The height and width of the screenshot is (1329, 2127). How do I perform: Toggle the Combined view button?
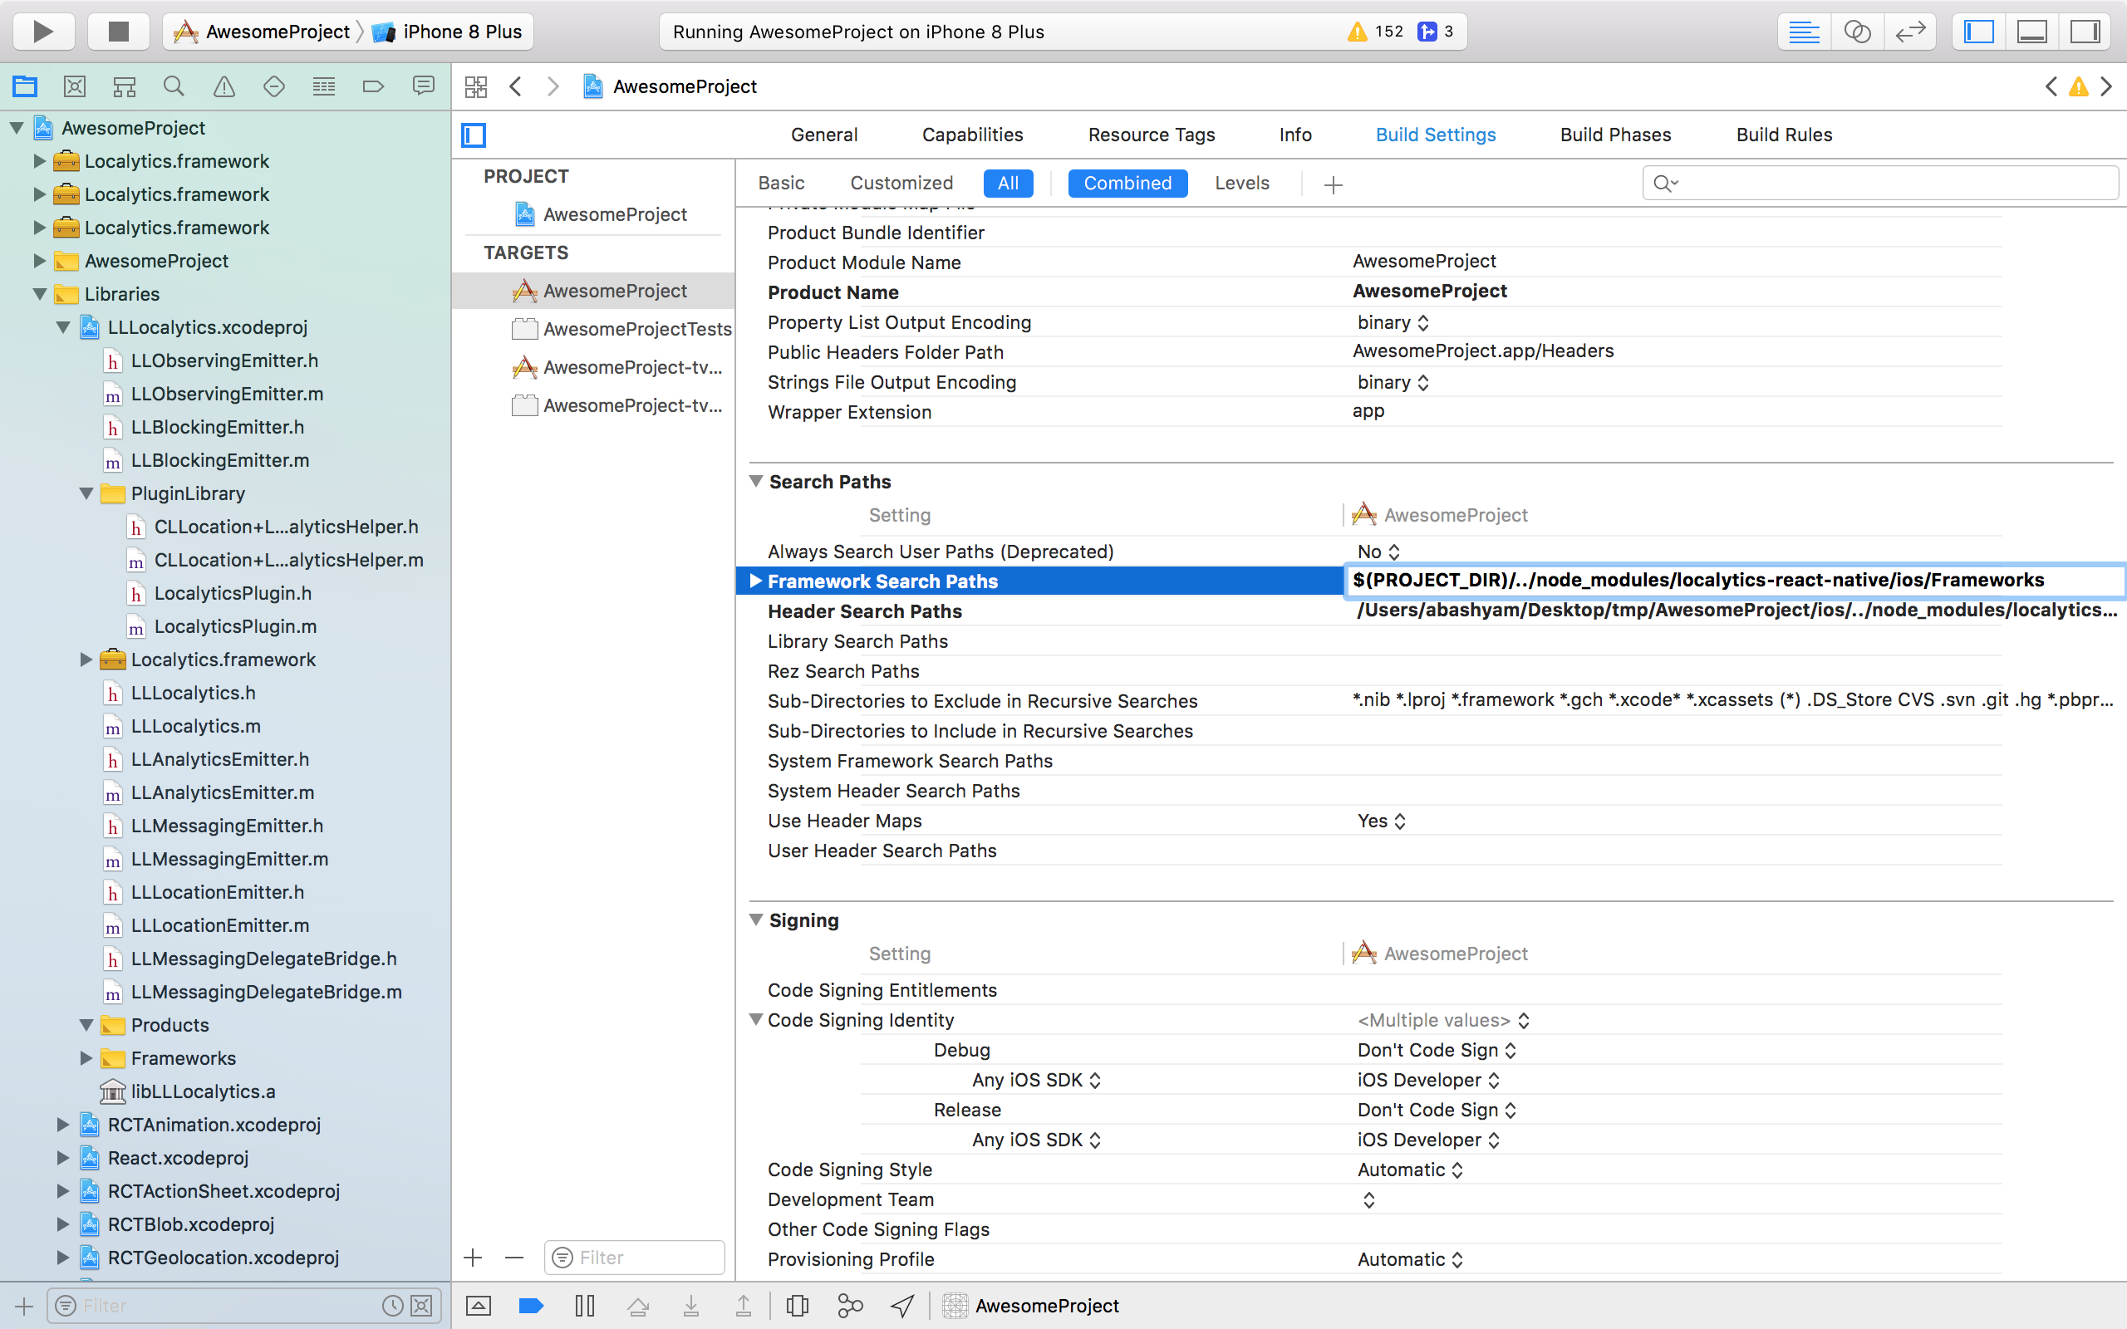click(1126, 182)
